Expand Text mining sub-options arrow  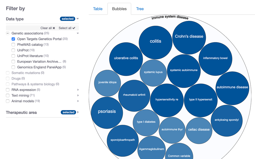[x=78, y=96]
